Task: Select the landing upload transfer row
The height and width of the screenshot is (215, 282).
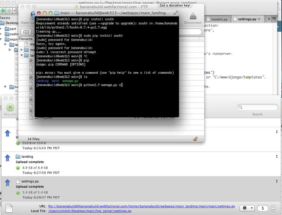Action: 141,164
